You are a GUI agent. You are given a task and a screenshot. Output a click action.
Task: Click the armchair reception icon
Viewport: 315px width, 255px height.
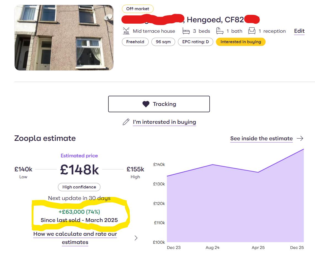252,31
